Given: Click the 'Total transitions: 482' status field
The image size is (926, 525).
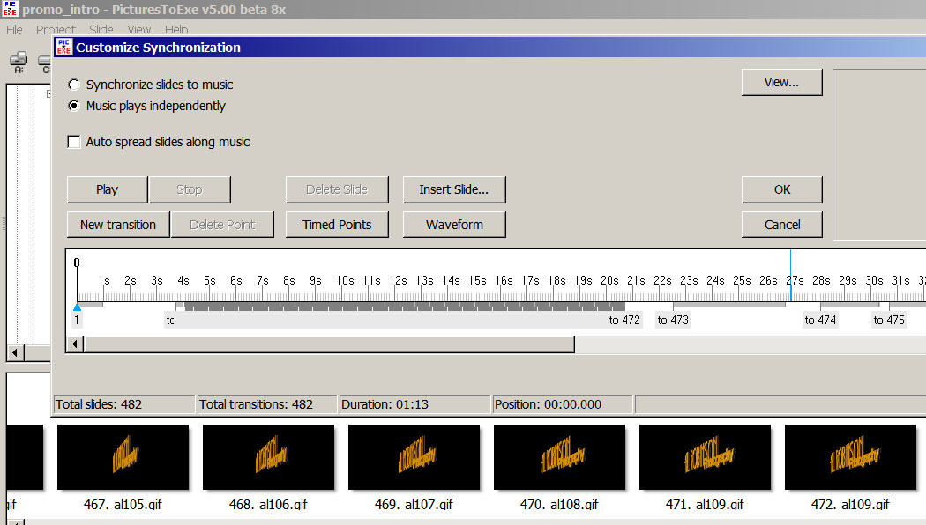Looking at the screenshot, I should (267, 404).
